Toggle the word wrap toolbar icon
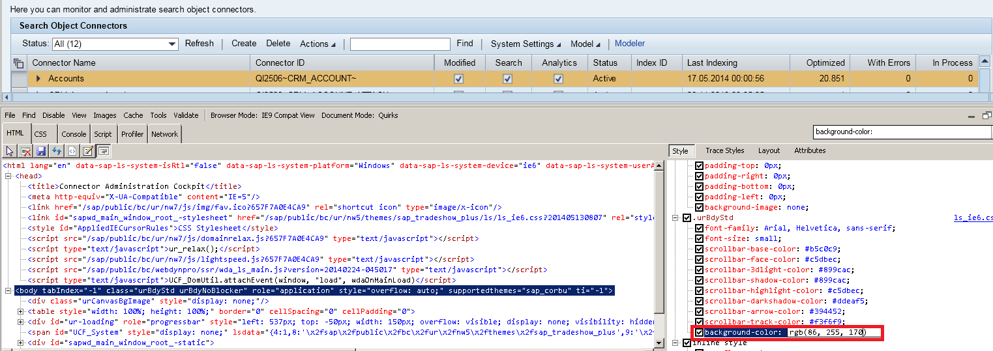 [x=103, y=151]
